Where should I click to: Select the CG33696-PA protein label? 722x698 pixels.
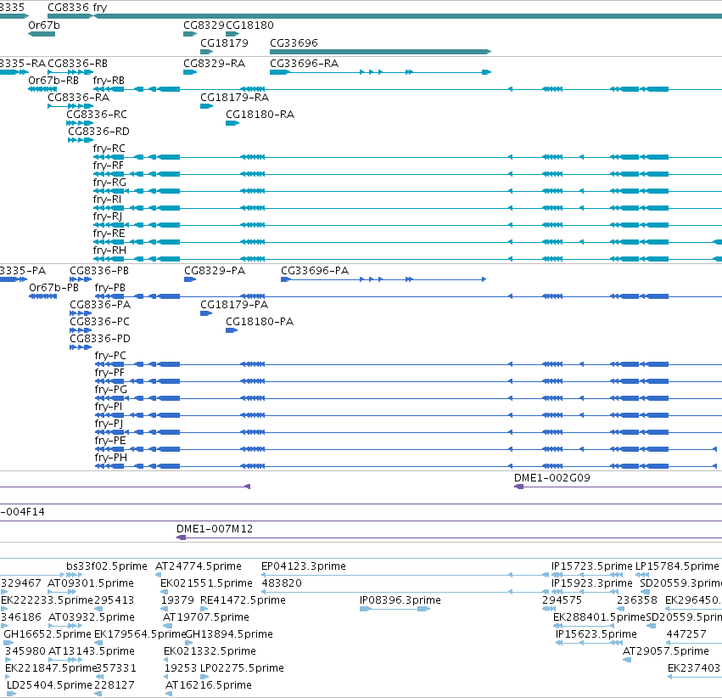click(315, 270)
